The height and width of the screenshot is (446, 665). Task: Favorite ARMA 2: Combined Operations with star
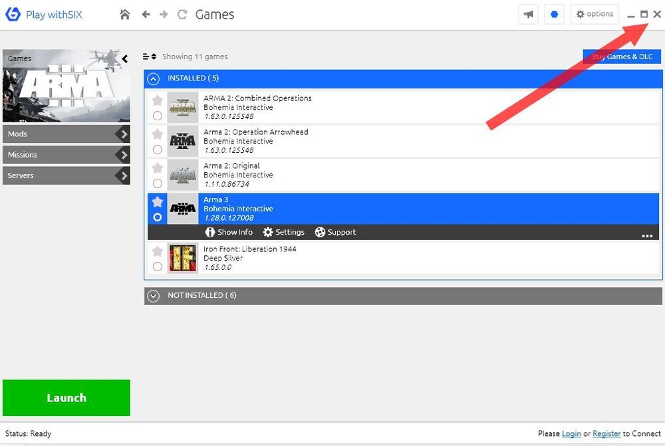158,100
